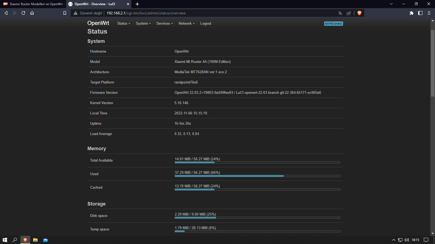Click the share page icon

point(349,13)
